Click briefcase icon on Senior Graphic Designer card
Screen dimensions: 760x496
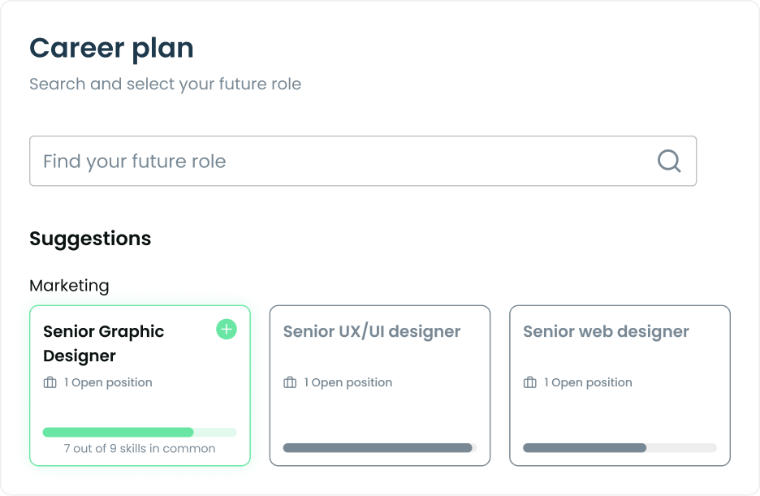coord(50,382)
